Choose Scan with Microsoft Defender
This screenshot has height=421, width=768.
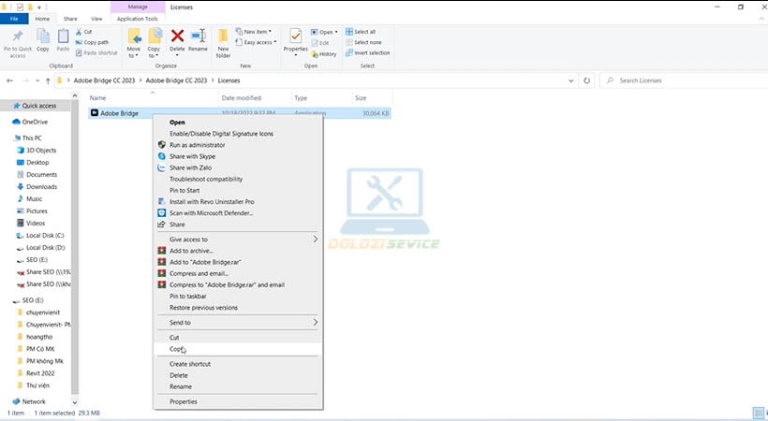point(211,213)
